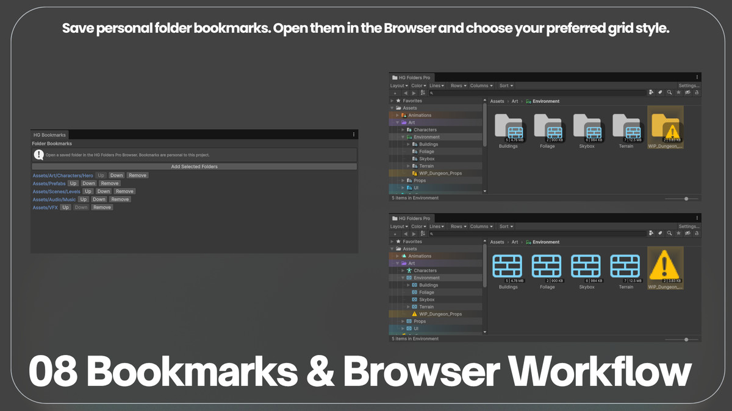The image size is (732, 411).
Task: Open the Layout dropdown in upper browser
Action: click(x=399, y=86)
